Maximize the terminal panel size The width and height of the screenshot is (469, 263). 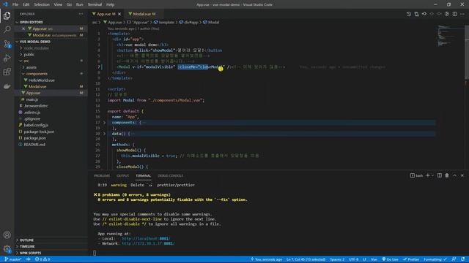(454, 175)
